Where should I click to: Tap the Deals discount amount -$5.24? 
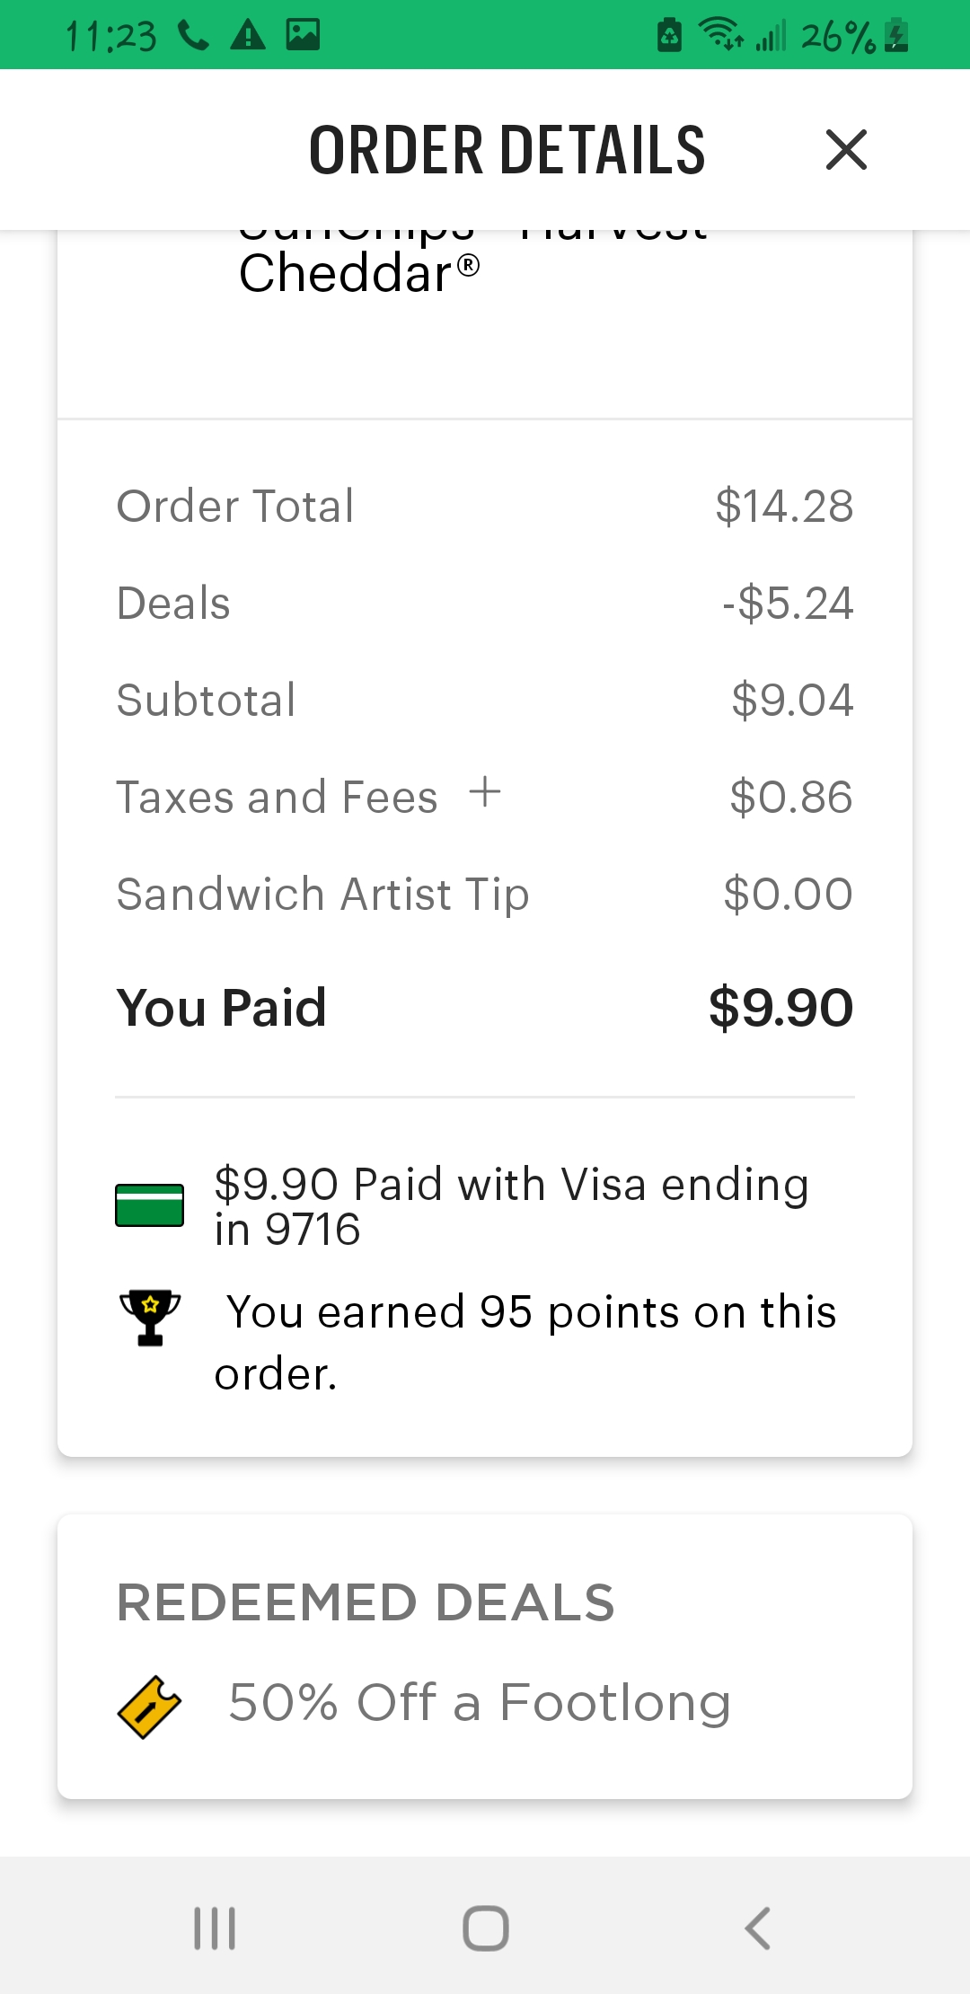click(x=788, y=604)
